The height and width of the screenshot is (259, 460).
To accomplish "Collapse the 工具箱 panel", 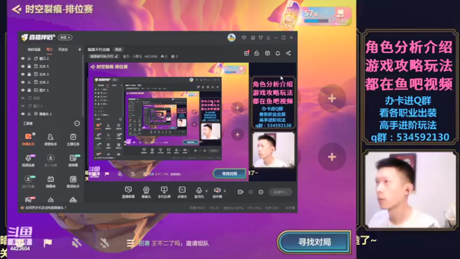I will (x=77, y=124).
